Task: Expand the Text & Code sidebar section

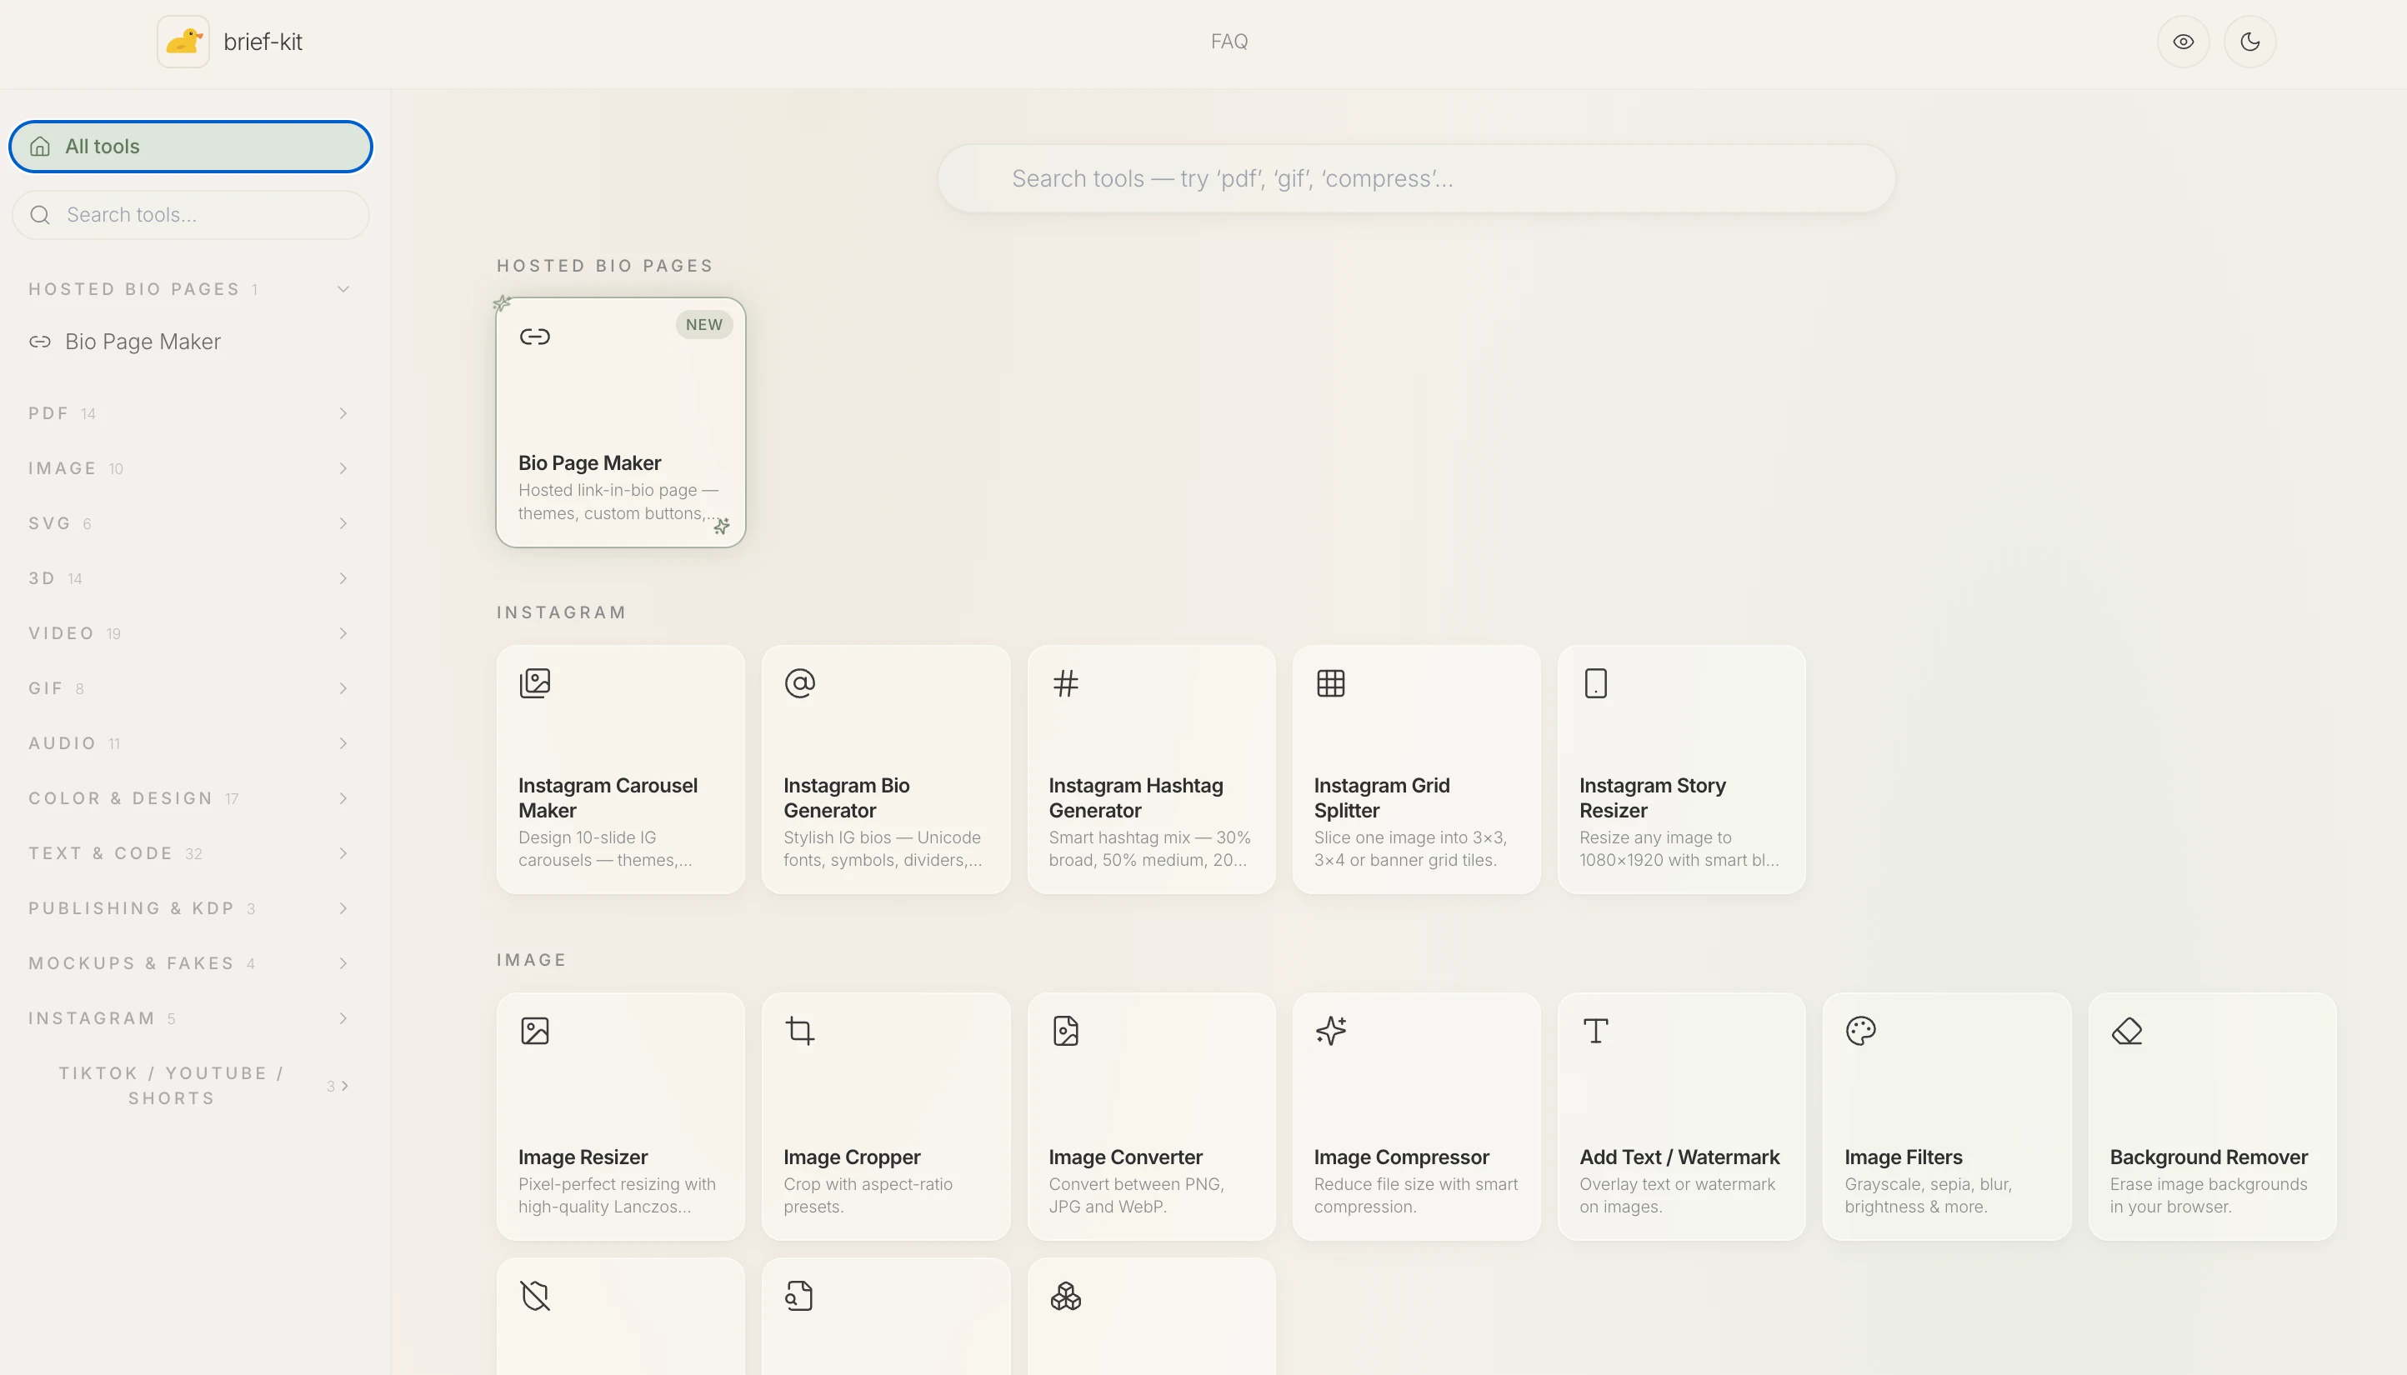Action: coord(343,853)
